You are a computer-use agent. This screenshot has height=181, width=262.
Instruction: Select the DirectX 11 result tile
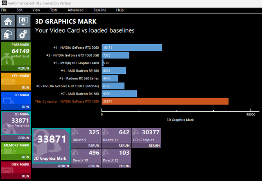[x=116, y=136]
